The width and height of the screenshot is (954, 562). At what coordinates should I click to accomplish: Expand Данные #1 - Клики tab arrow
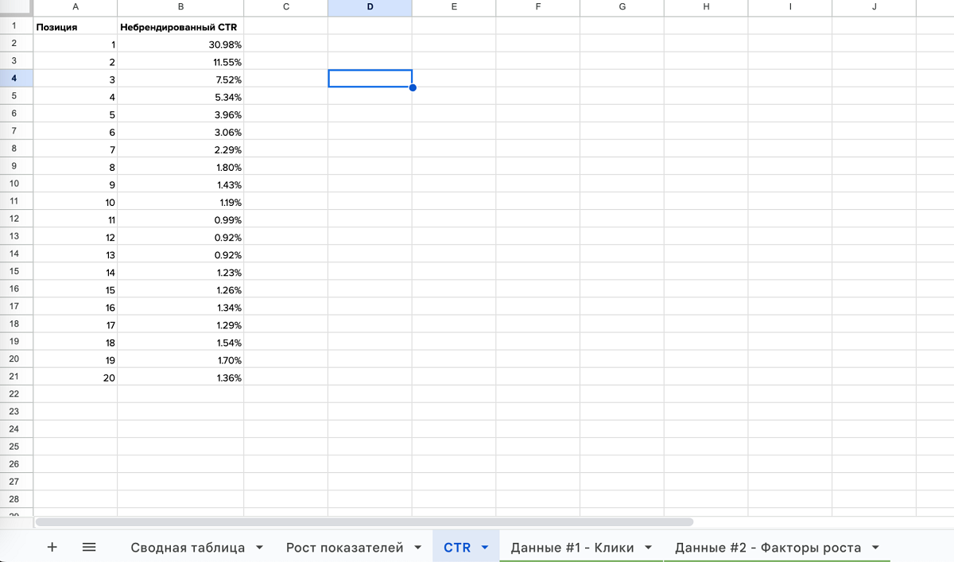coord(649,548)
